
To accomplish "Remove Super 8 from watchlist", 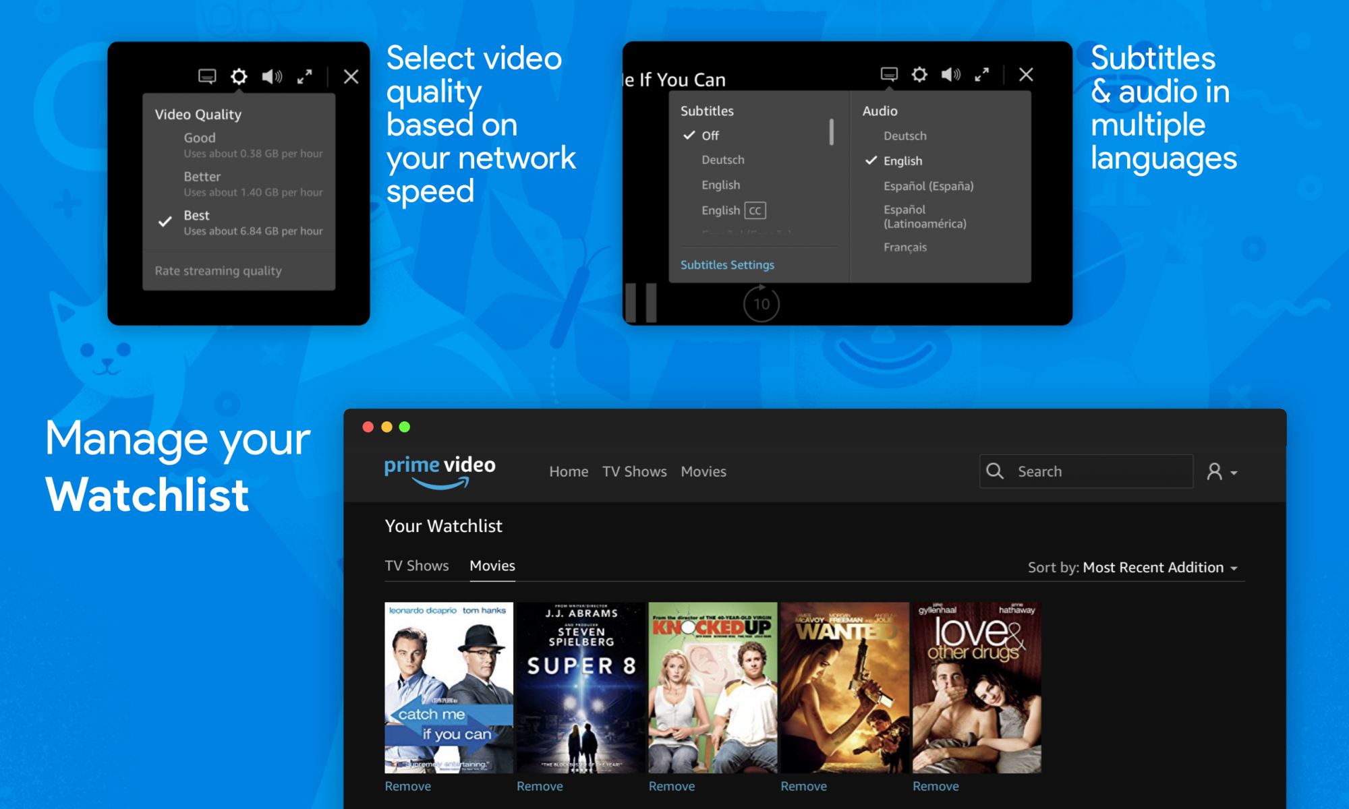I will tap(540, 786).
